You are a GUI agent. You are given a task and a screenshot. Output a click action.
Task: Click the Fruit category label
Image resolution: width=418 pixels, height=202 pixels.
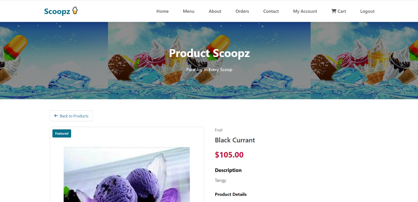(x=219, y=130)
